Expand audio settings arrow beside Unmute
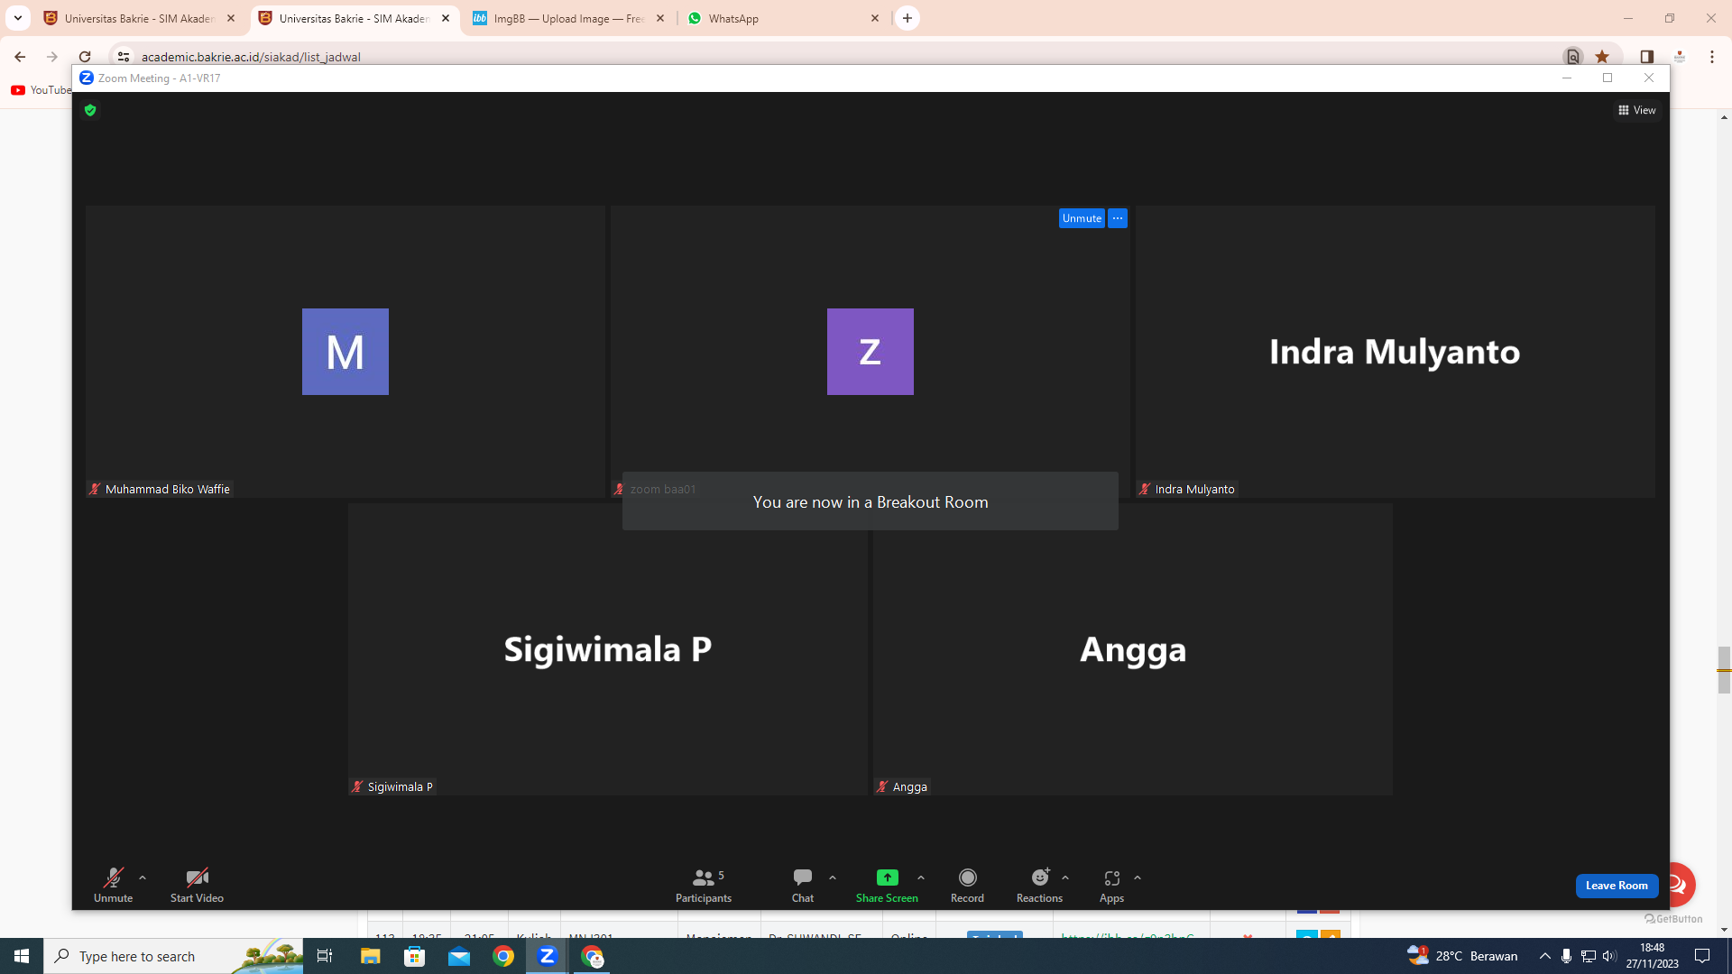Screen dimensions: 1732x974 point(143,878)
